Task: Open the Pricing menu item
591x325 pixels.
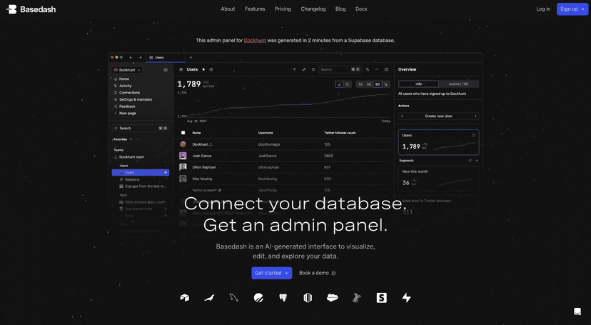Action: pos(283,9)
